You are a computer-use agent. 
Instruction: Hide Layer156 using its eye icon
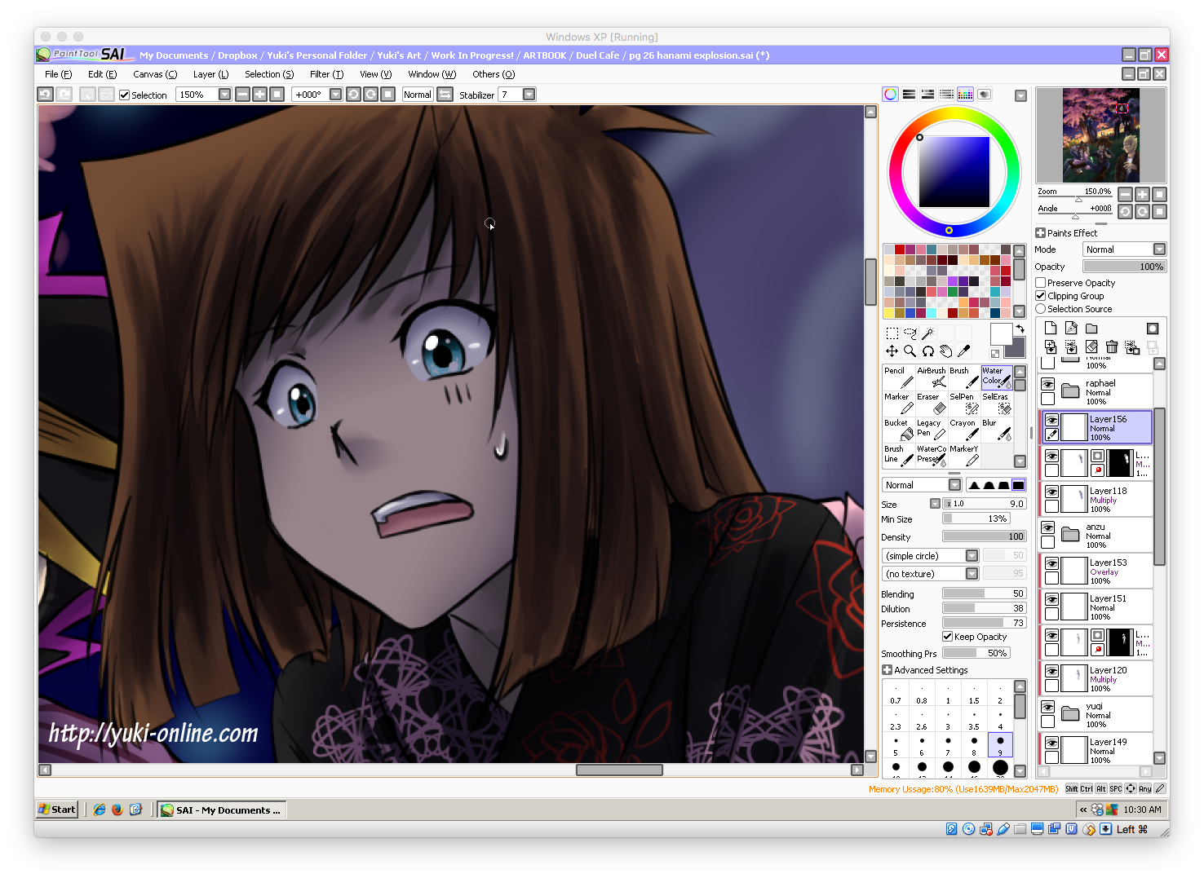click(x=1052, y=420)
